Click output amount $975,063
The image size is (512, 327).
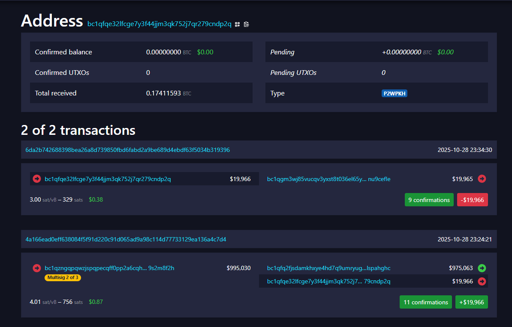coord(461,268)
